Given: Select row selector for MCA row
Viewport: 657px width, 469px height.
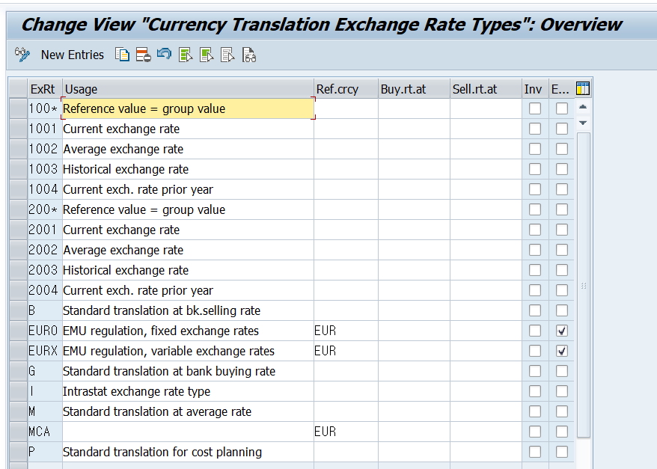Looking at the screenshot, I should [x=18, y=432].
